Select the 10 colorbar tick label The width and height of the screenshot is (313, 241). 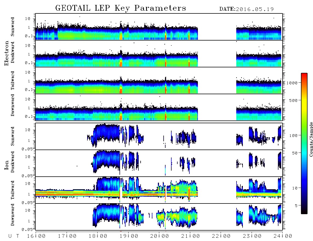295,188
